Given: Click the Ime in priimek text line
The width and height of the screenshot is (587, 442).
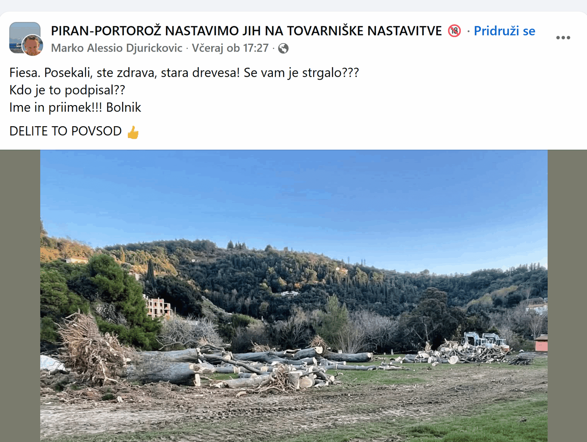Looking at the screenshot, I should click(75, 107).
